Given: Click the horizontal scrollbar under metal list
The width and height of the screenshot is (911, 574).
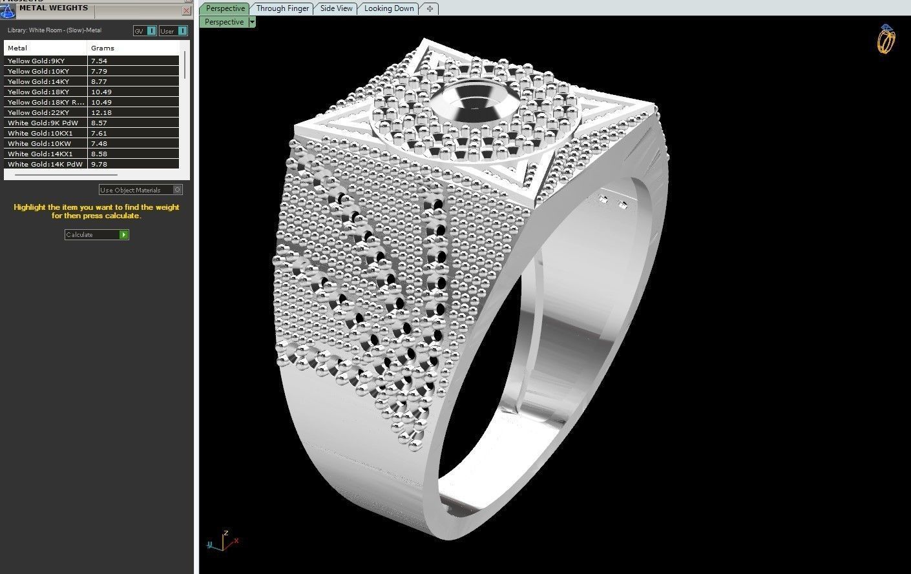Looking at the screenshot, I should coord(66,174).
